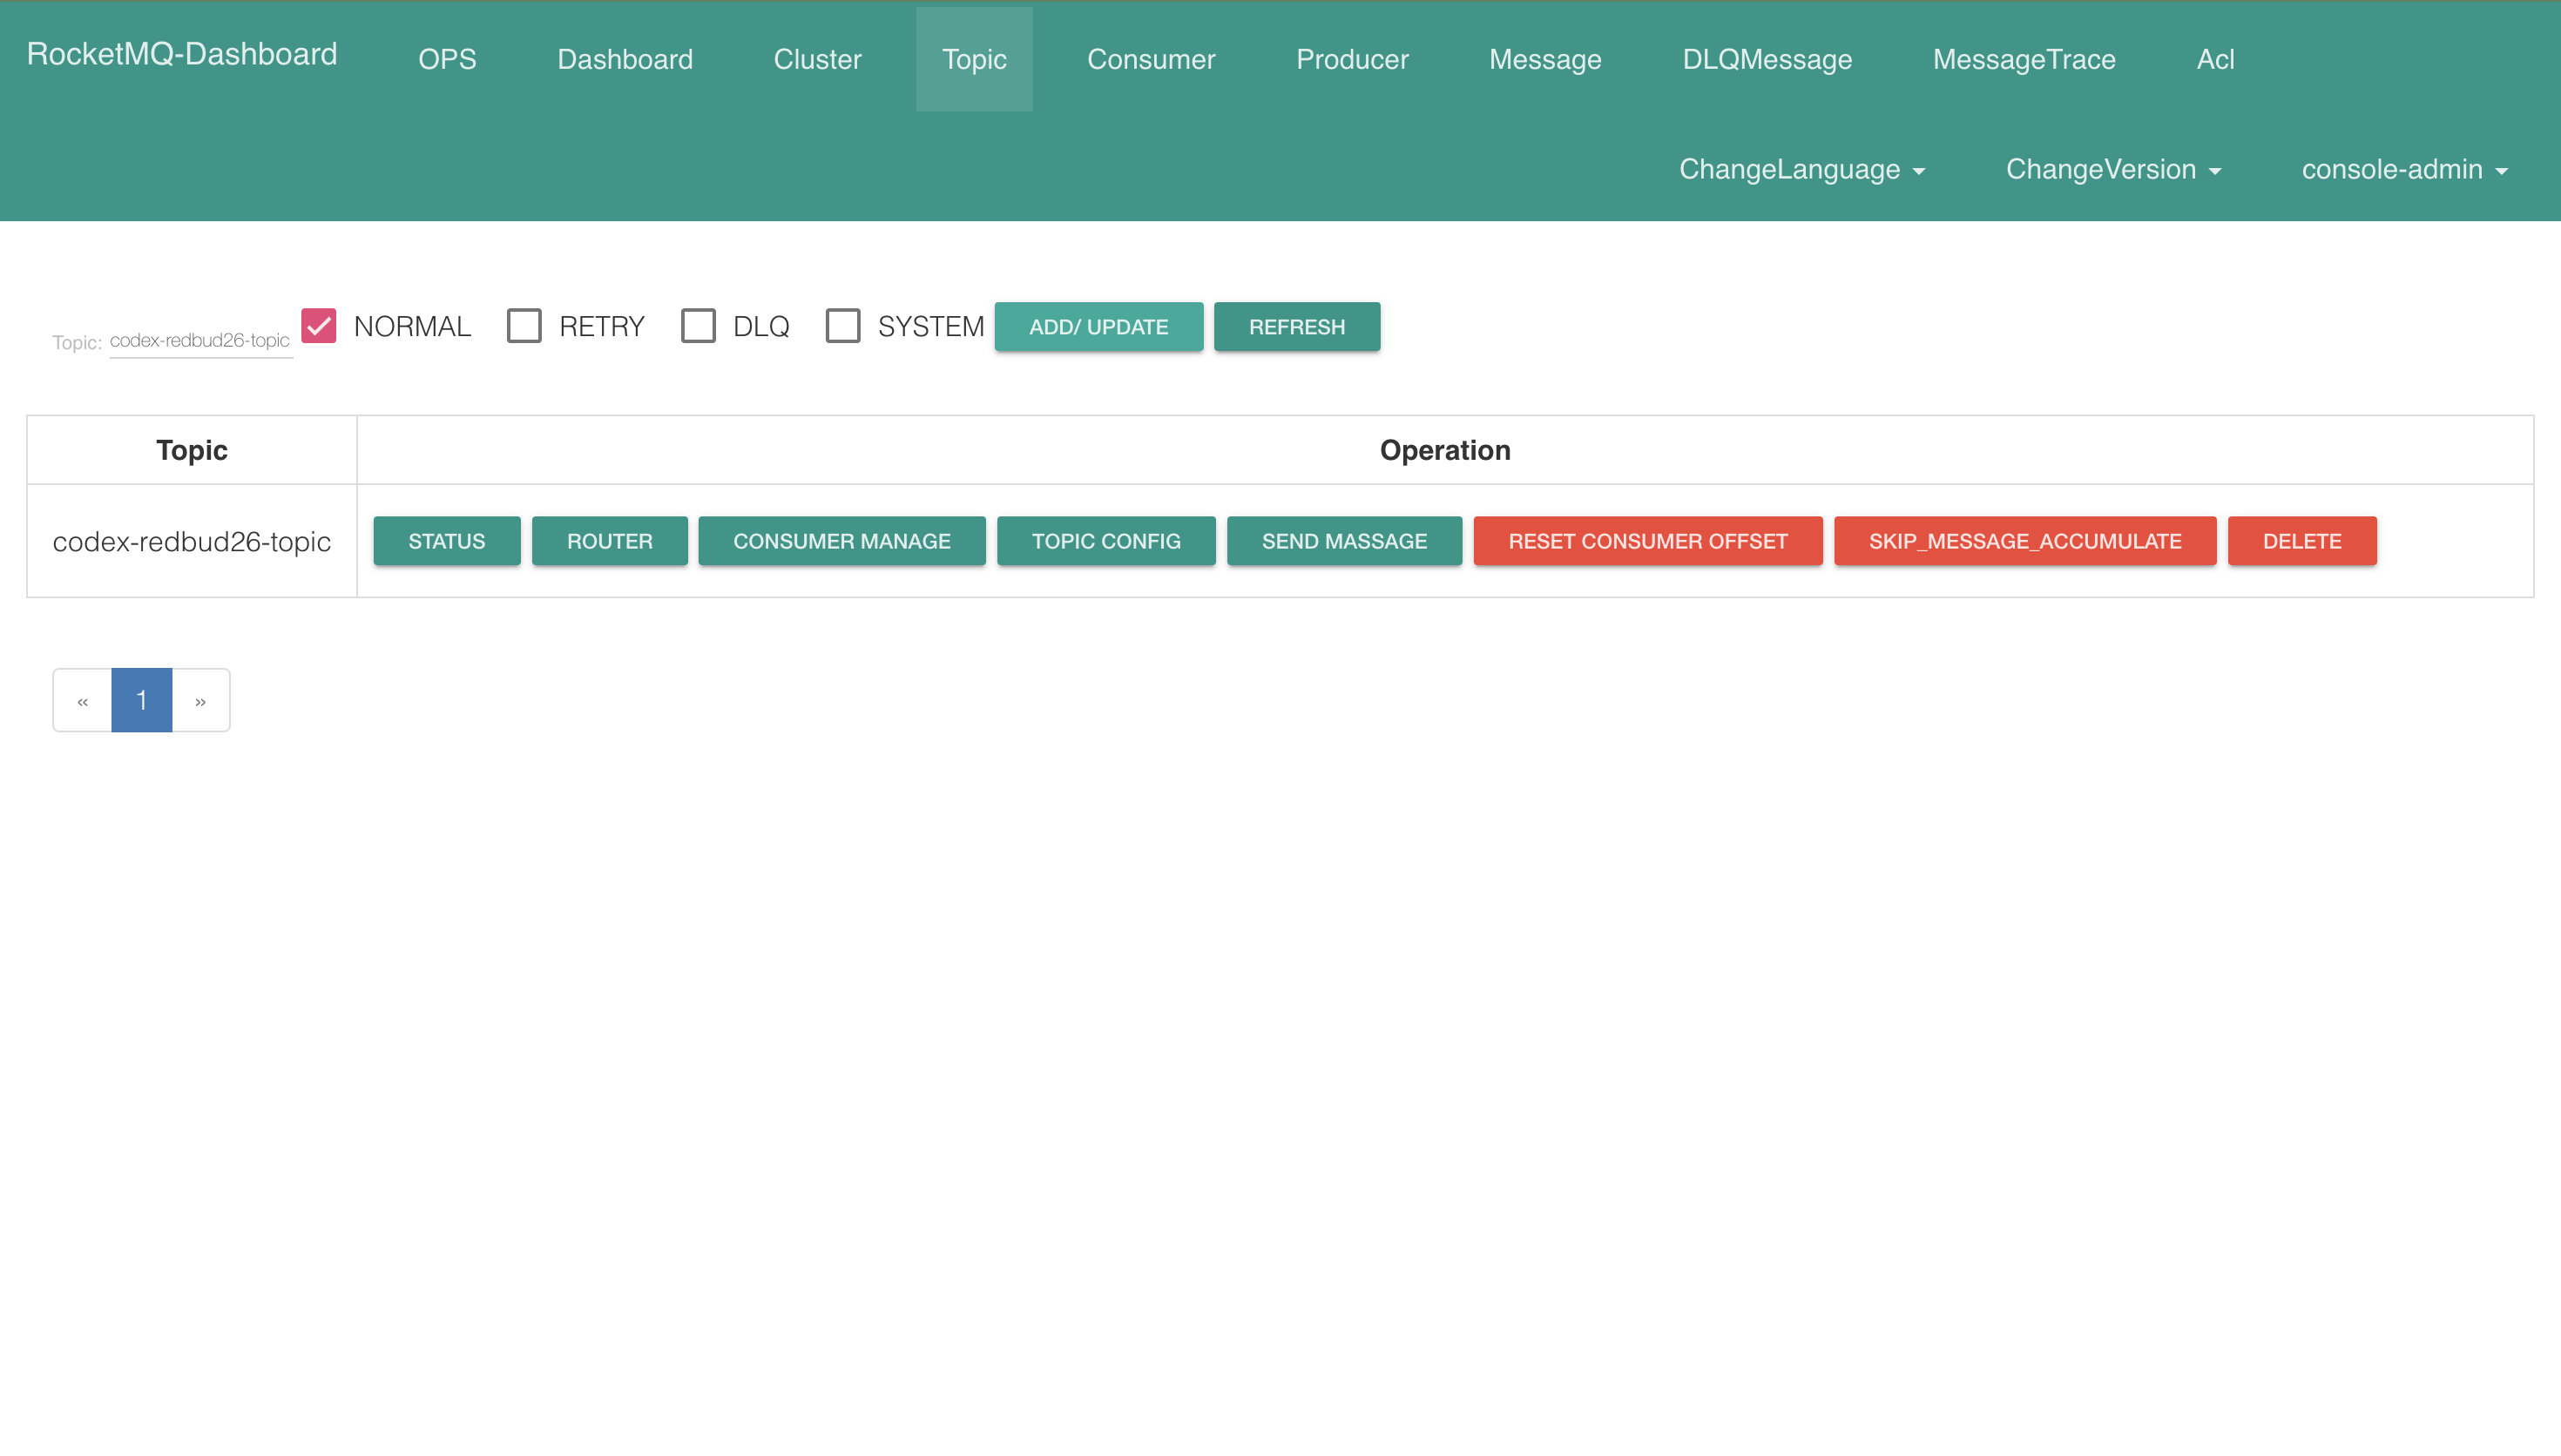Viewport: 2561px width, 1456px height.
Task: Open the TOPIC CONFIG dialog
Action: point(1106,541)
